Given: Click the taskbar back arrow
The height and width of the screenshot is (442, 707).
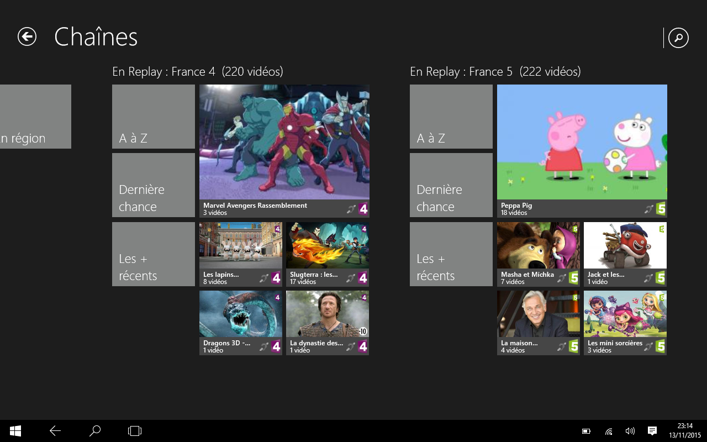Looking at the screenshot, I should point(55,431).
